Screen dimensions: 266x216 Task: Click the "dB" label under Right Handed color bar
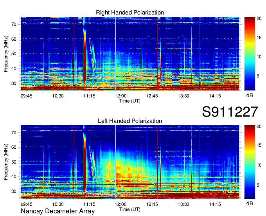pos(250,95)
